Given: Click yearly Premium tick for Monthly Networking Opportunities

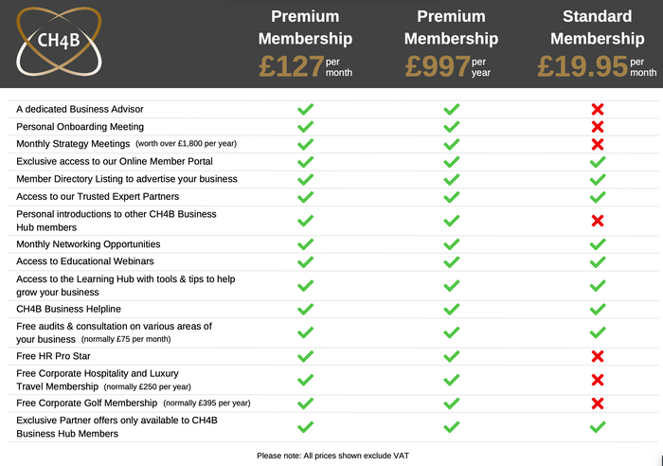Looking at the screenshot, I should point(451,244).
